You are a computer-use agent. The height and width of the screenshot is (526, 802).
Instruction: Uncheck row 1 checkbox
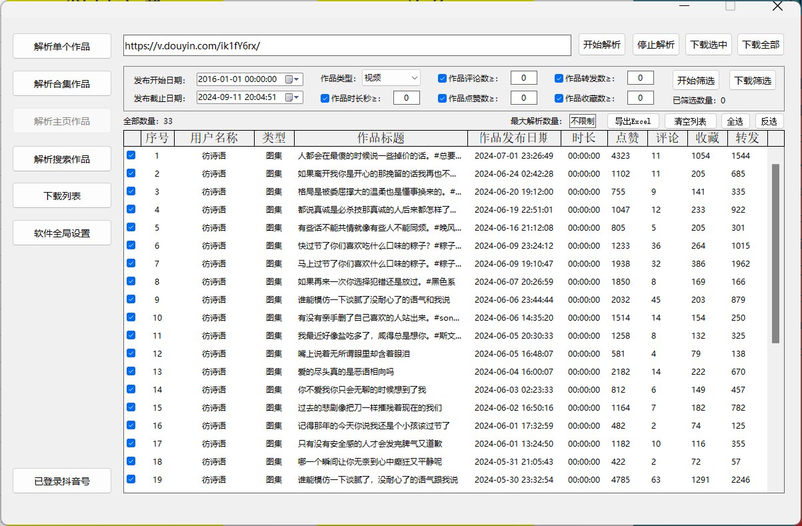[x=131, y=155]
